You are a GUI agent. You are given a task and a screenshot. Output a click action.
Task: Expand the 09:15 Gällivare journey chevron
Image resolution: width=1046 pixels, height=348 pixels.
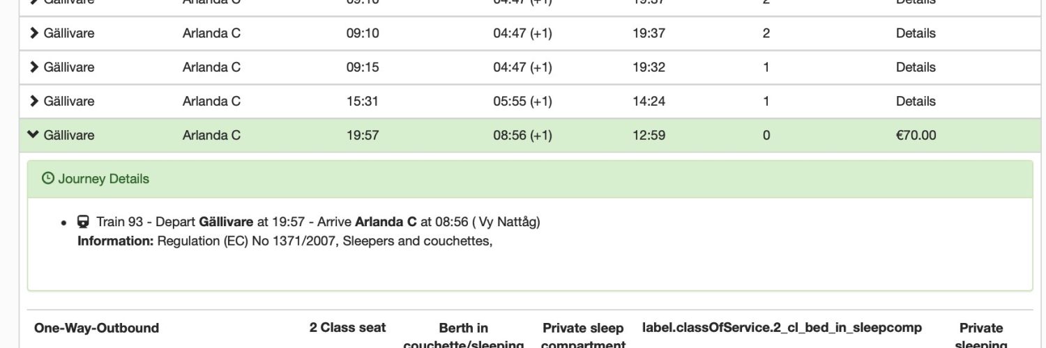pos(33,68)
